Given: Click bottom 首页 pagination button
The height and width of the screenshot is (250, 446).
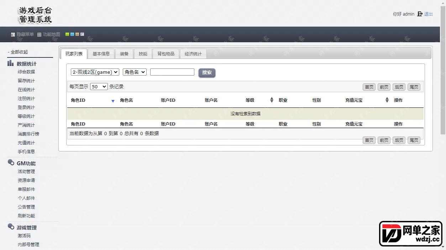Looking at the screenshot, I should [x=369, y=140].
